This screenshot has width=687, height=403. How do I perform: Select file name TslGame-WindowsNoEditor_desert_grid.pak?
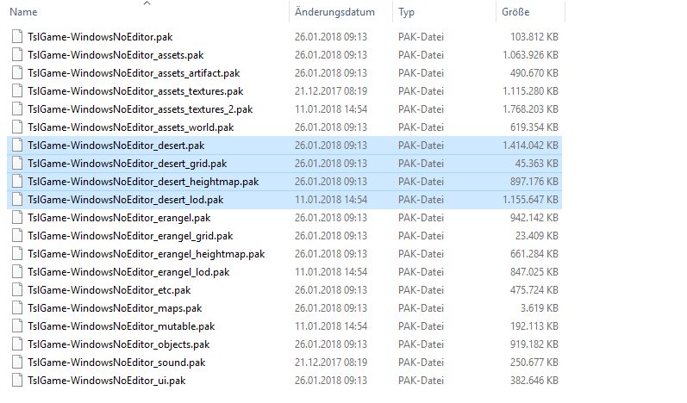(x=127, y=164)
